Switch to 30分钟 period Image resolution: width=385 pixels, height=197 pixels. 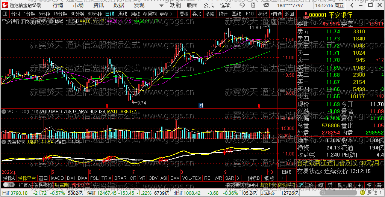point(77,14)
